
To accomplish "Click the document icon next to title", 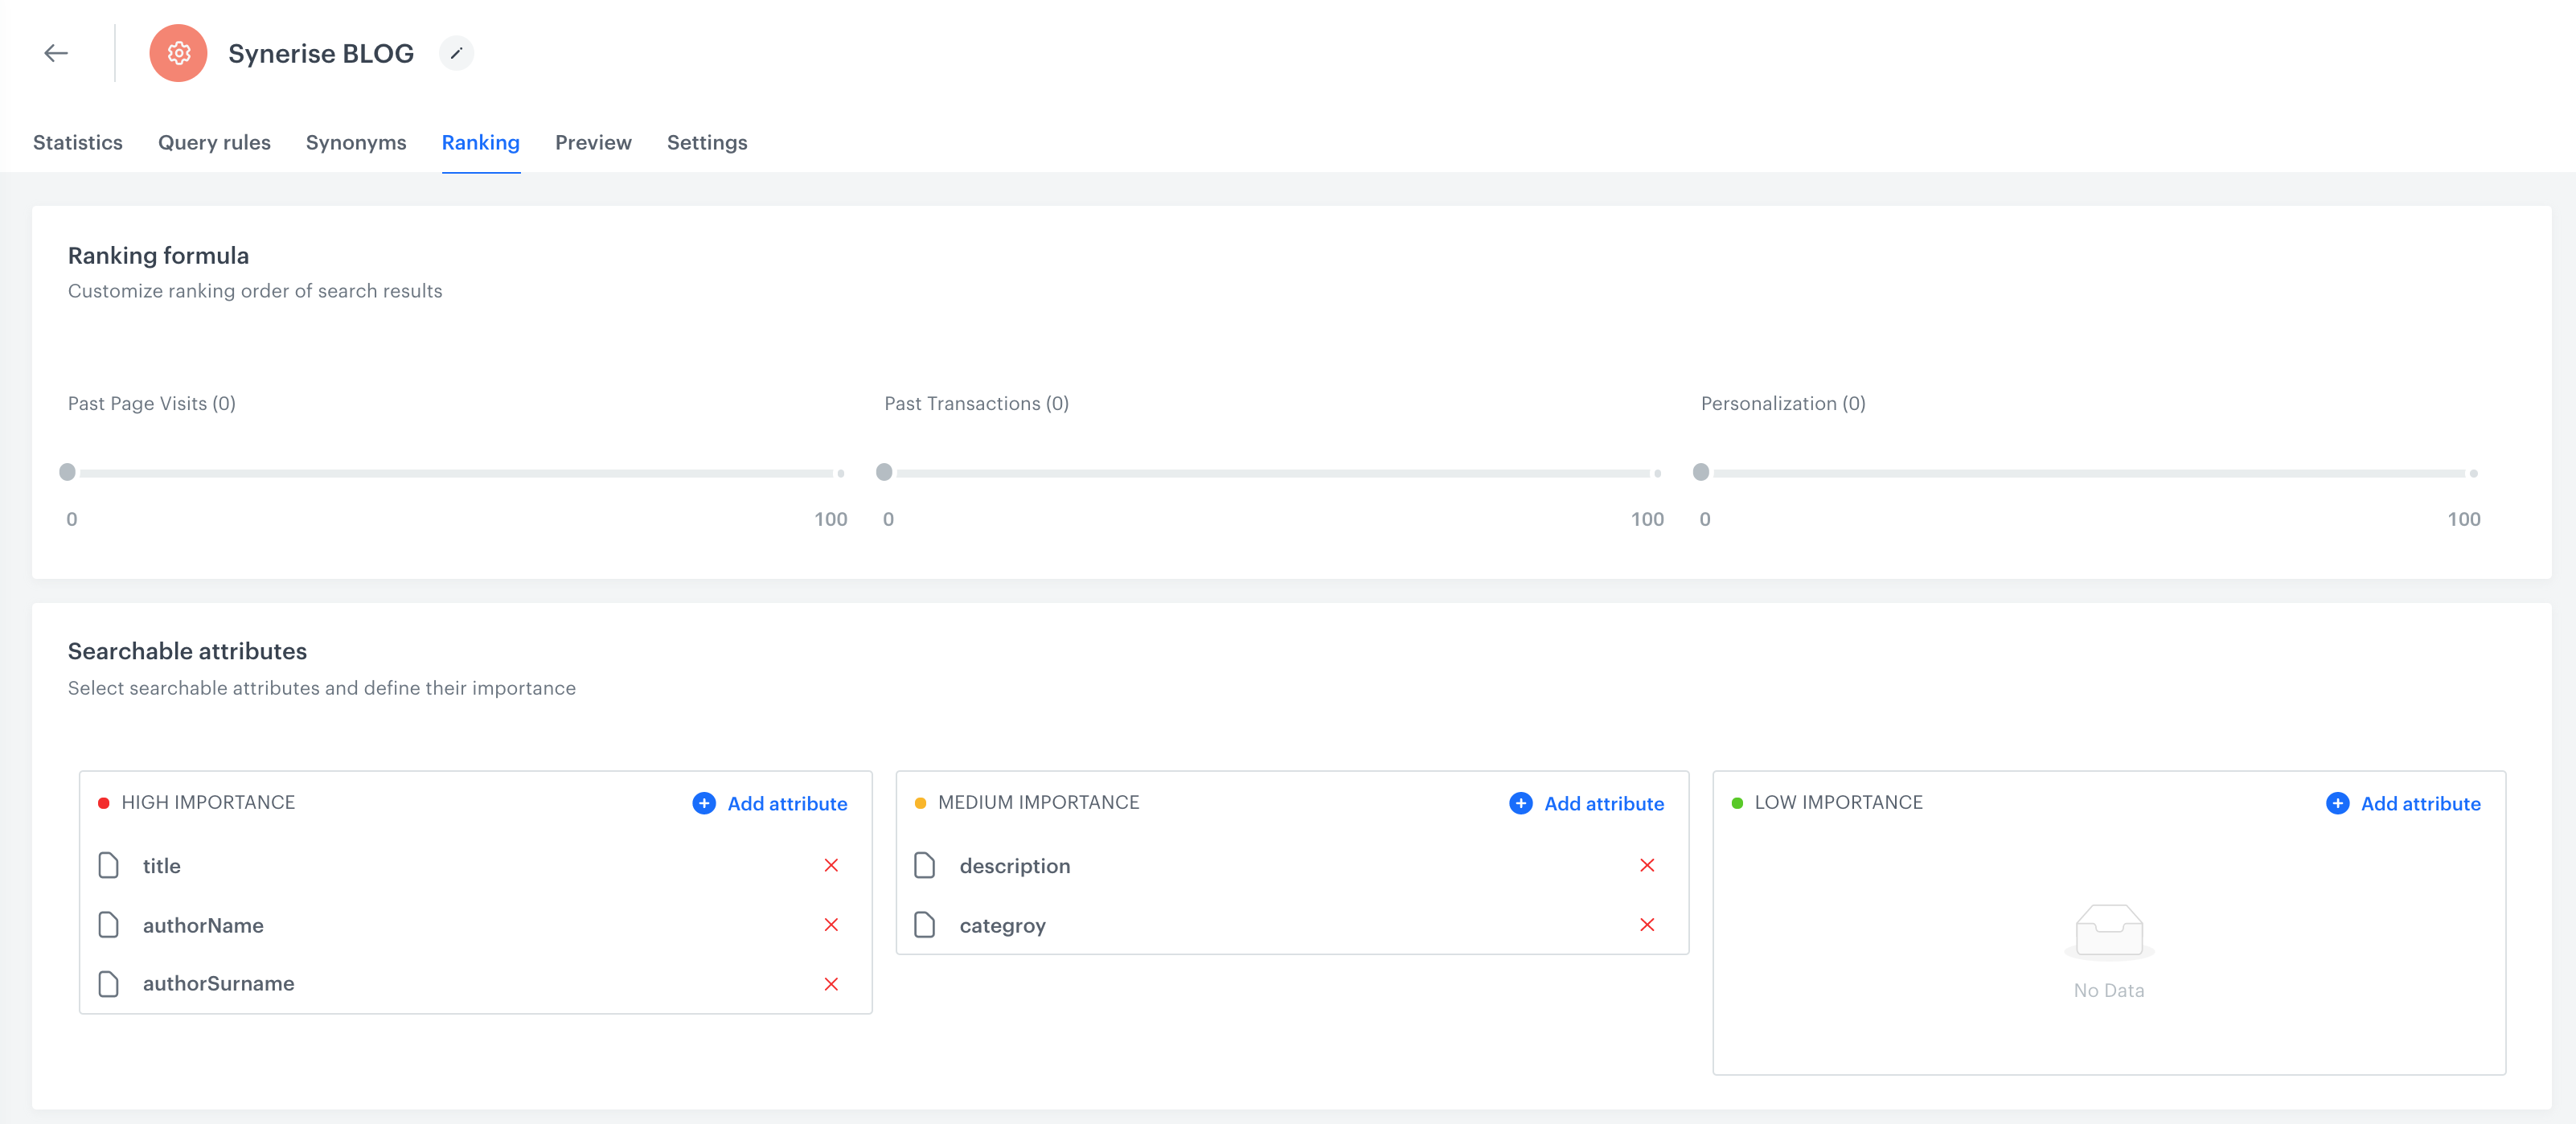I will coord(109,866).
